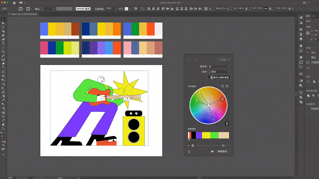
Task: Click the color theme picker eyedropper button
Action: 219,77
